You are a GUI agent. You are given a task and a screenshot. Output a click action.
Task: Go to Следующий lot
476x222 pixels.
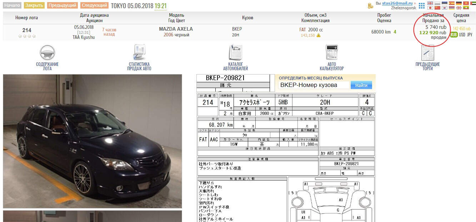click(94, 5)
